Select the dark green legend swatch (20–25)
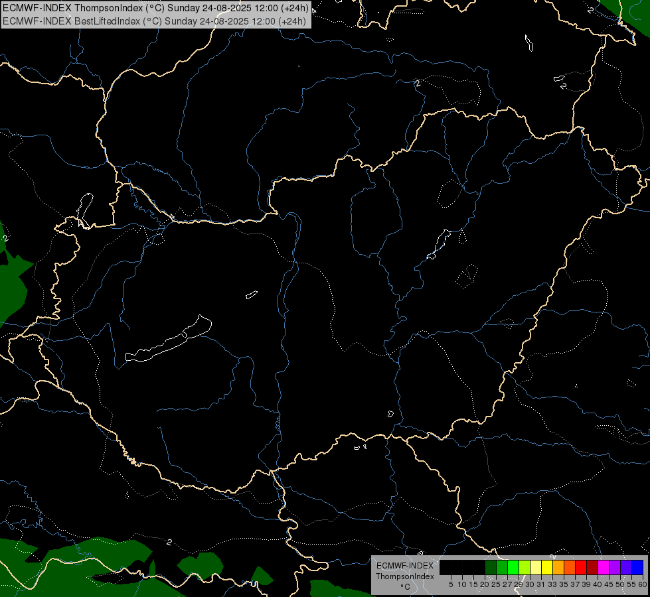The height and width of the screenshot is (597, 650). tap(491, 567)
